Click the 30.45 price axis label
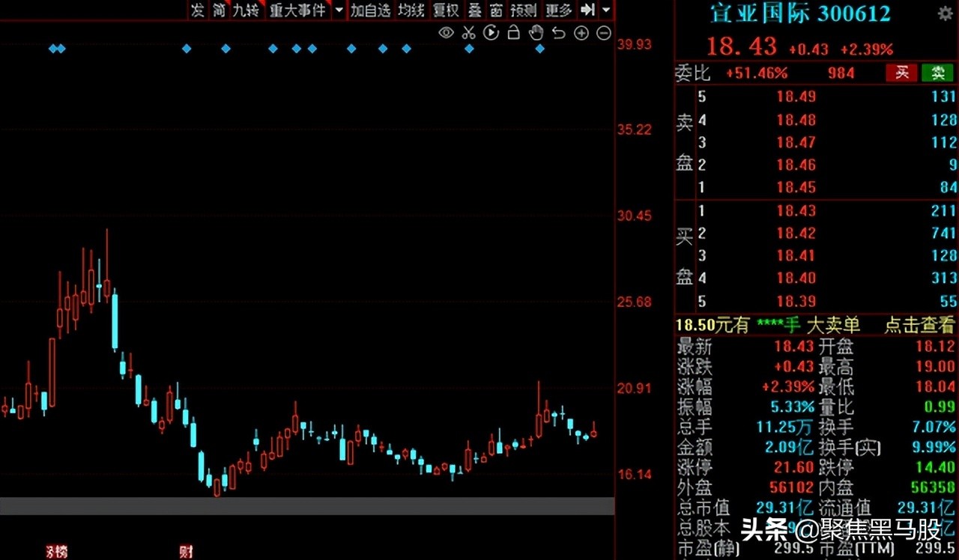 pyautogui.click(x=635, y=216)
